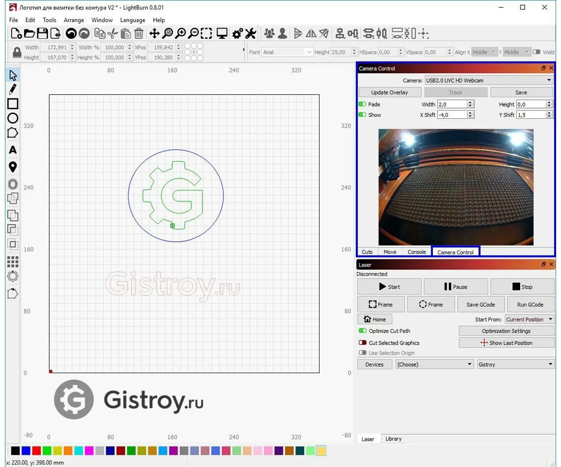
Task: Click the Home button
Action: pos(374,319)
